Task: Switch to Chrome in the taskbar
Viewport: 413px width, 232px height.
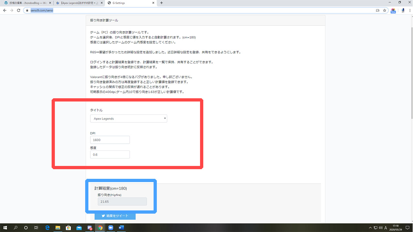Action: coord(100,228)
